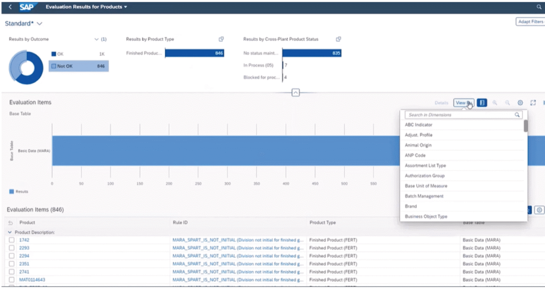The width and height of the screenshot is (545, 288).
Task: Collapse the Product Description group row
Action: tap(10, 232)
